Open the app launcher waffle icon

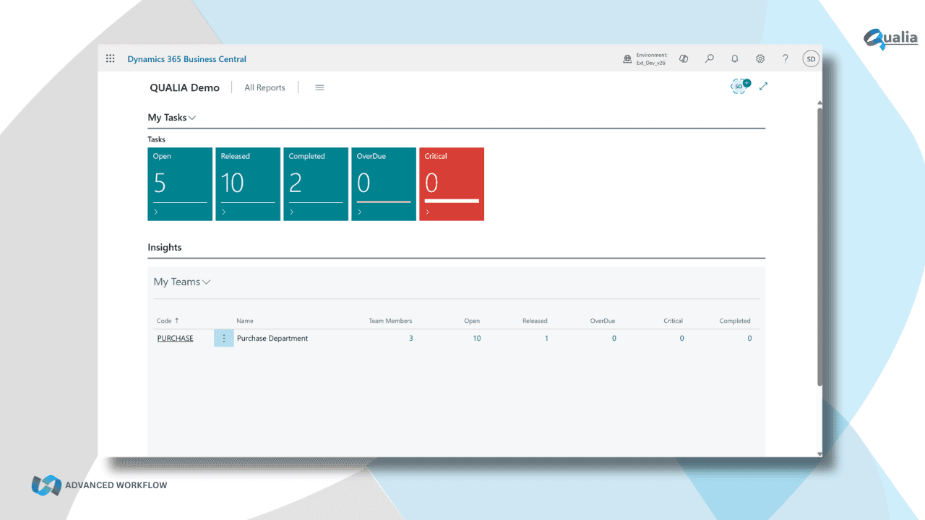point(111,59)
